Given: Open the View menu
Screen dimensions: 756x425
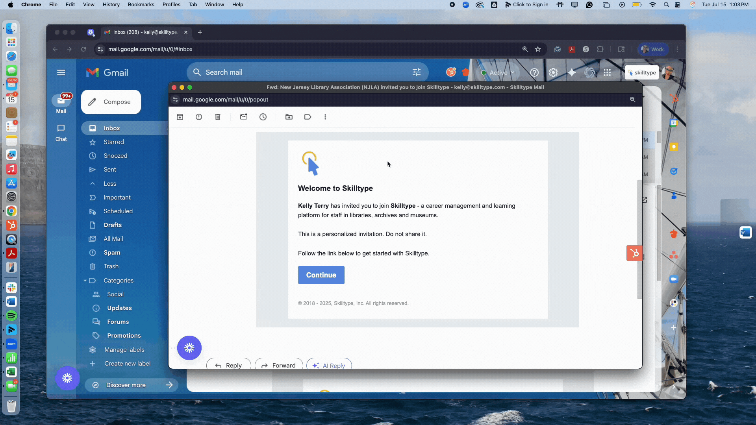Looking at the screenshot, I should coord(89,5).
